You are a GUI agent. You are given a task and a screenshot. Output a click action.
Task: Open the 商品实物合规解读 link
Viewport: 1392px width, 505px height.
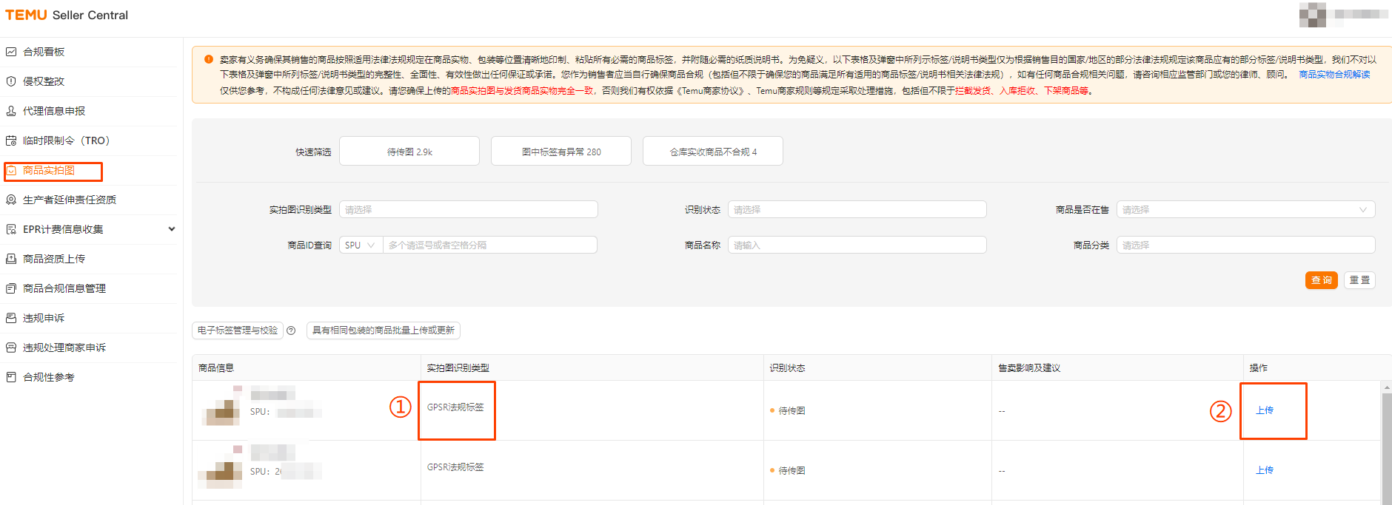1334,75
